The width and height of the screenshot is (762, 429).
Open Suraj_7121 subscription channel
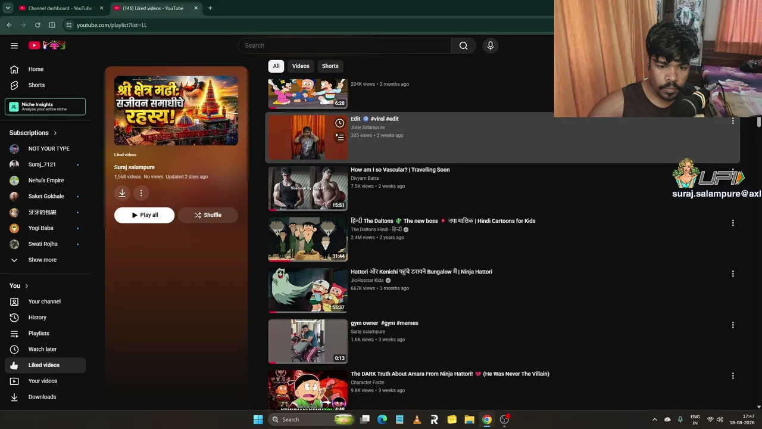point(45,164)
